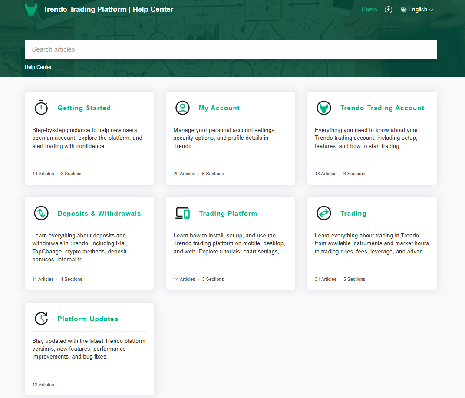
Task: Open the Trading Platform category
Action: (228, 214)
